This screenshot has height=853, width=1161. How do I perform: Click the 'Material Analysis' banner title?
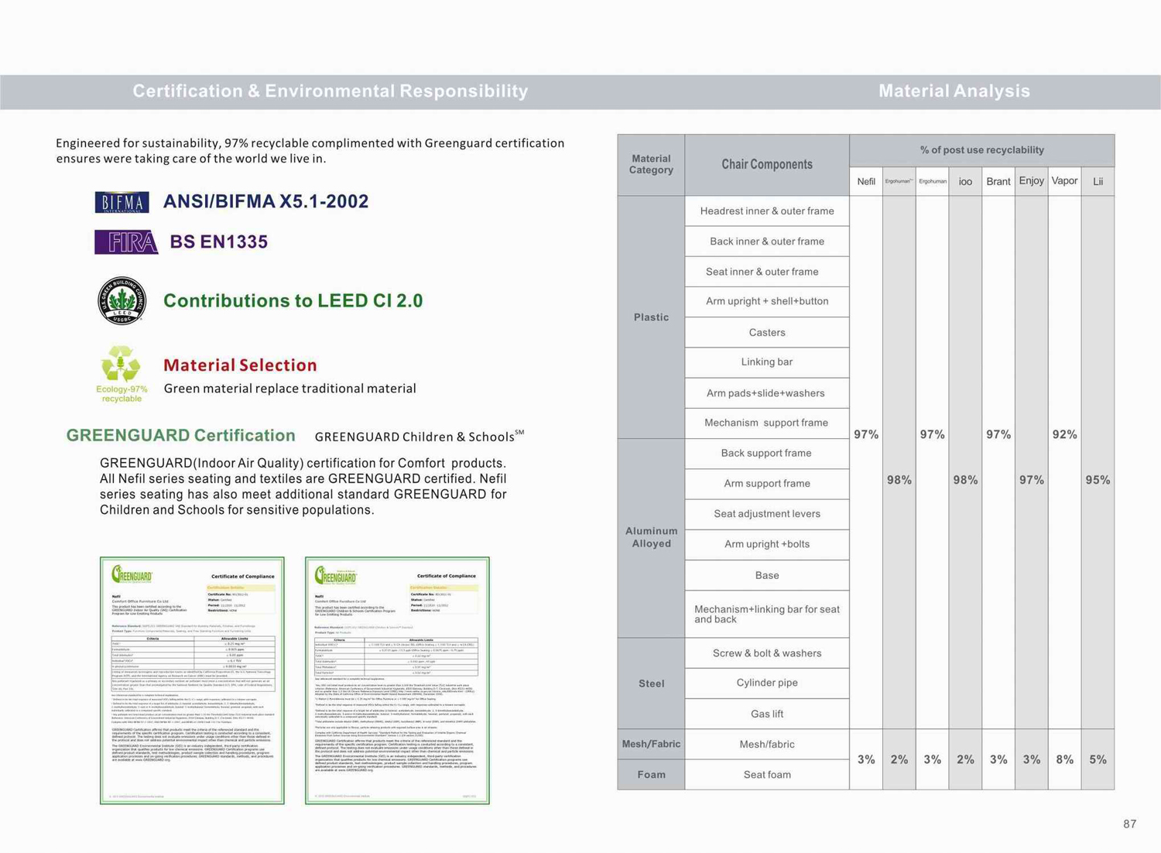click(954, 91)
